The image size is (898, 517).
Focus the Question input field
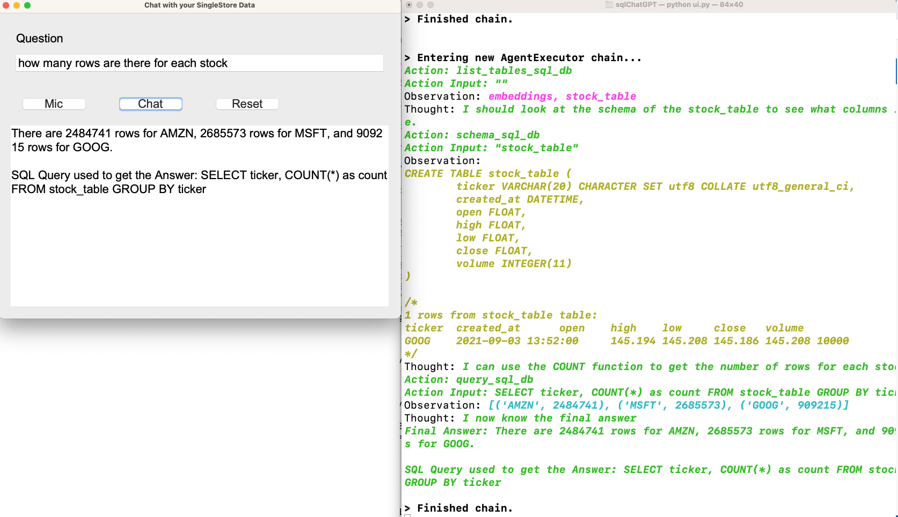200,63
